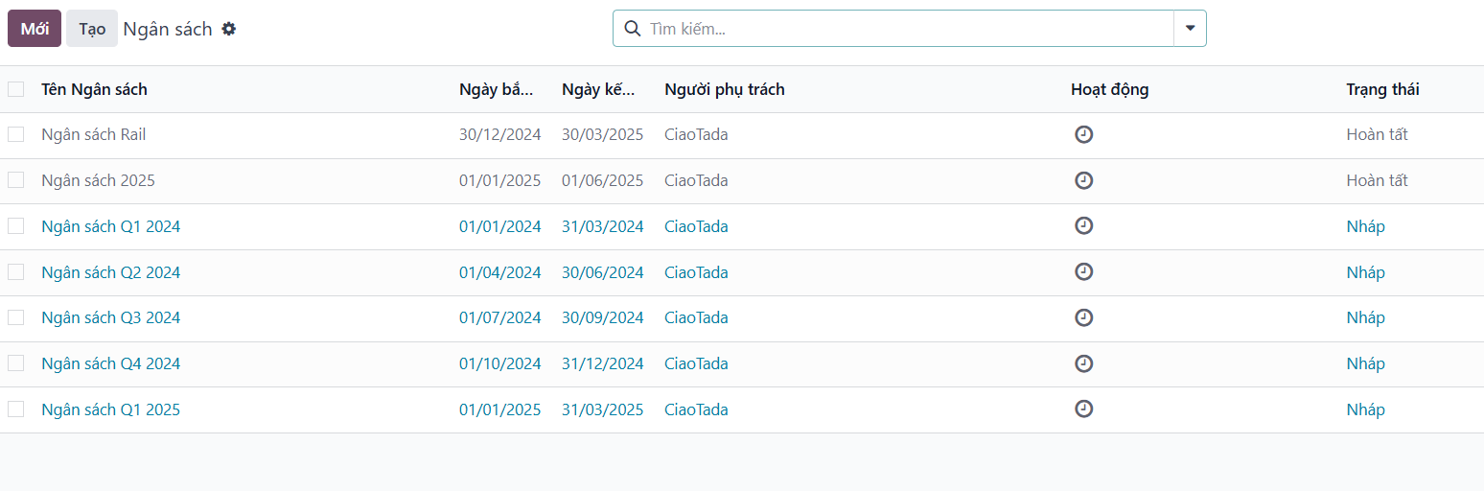Click the Mới button
Image resolution: width=1484 pixels, height=491 pixels.
tap(35, 29)
